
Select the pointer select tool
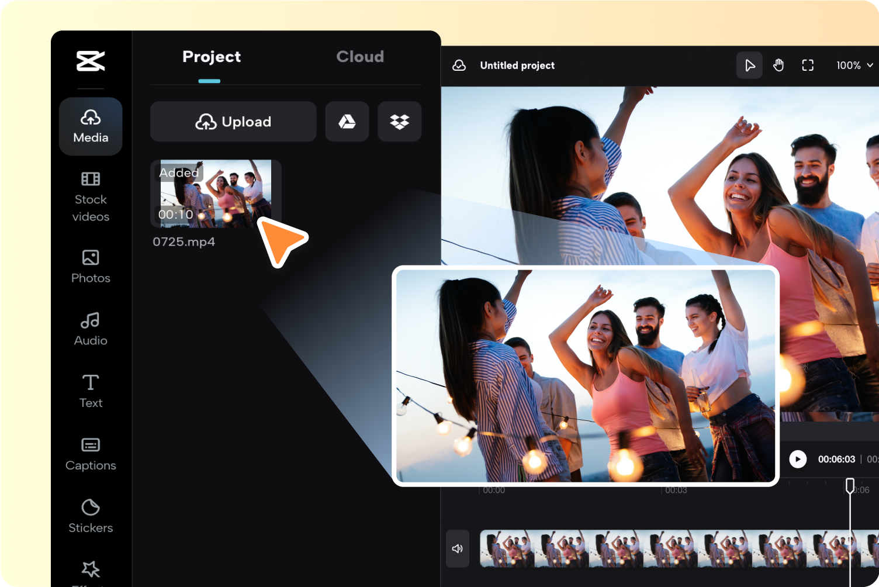749,65
